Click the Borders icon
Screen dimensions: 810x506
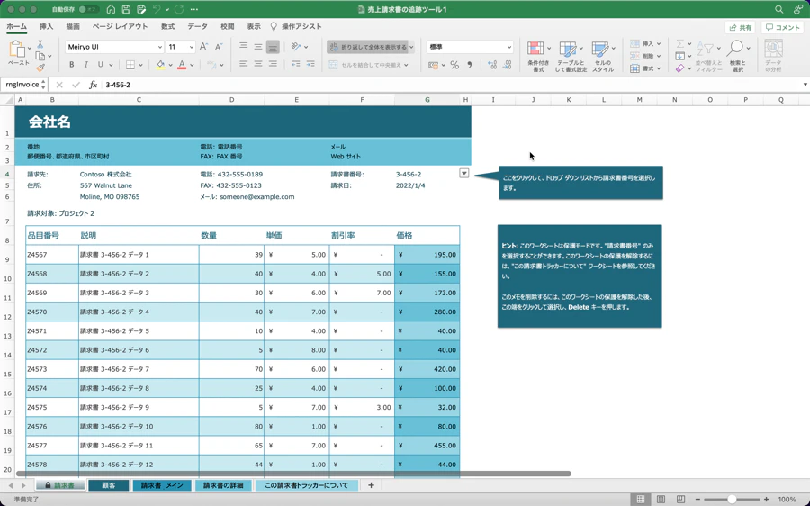(130, 65)
